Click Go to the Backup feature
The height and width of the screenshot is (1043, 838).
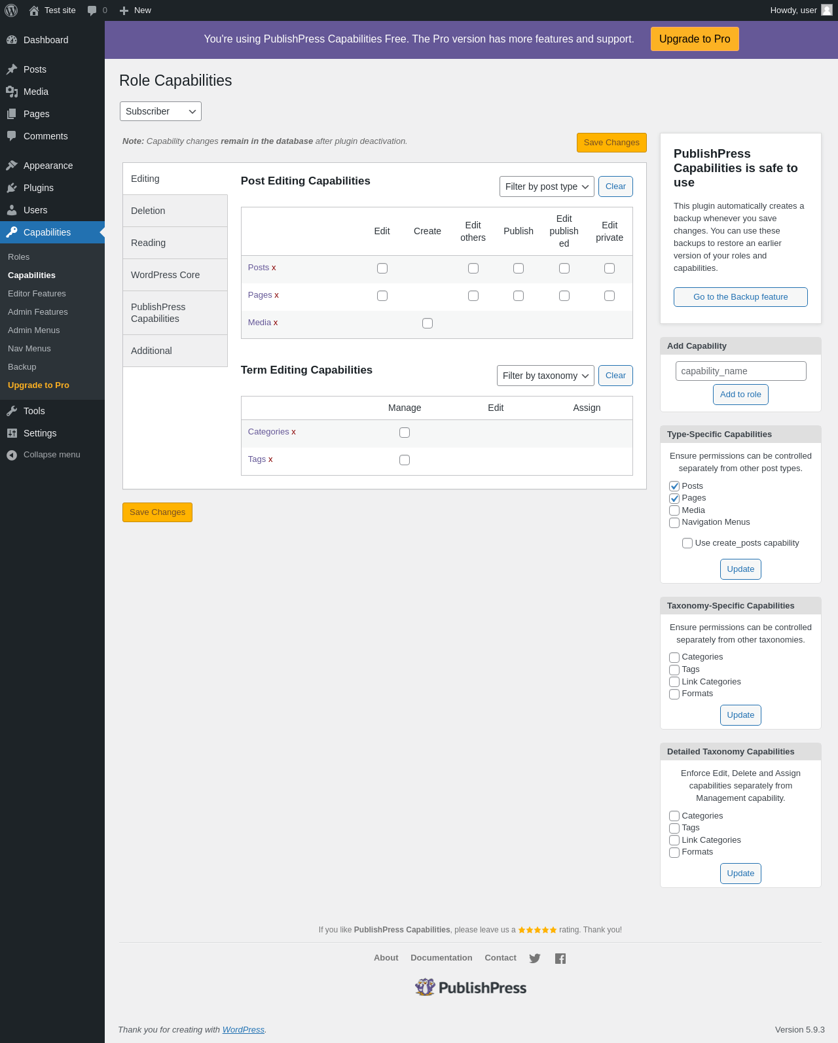(740, 297)
